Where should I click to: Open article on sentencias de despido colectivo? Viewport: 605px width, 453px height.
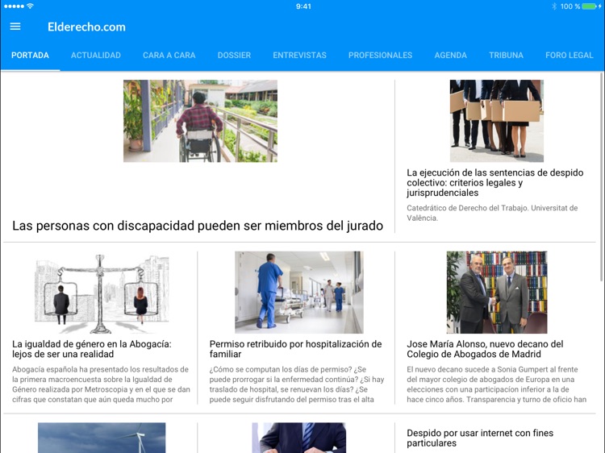point(495,183)
